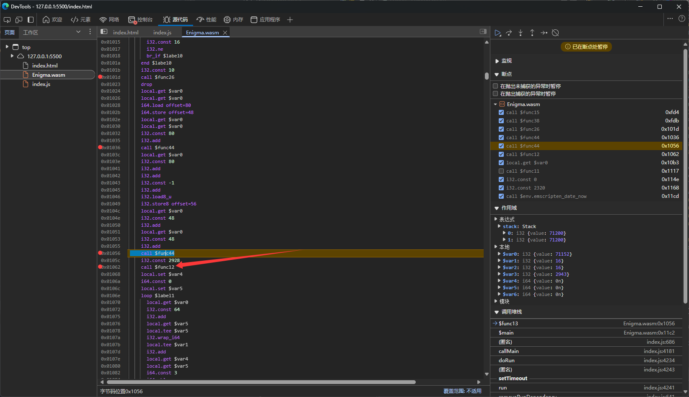This screenshot has height=397, width=689.
Task: Deactivate all breakpoints icon
Action: pos(555,33)
